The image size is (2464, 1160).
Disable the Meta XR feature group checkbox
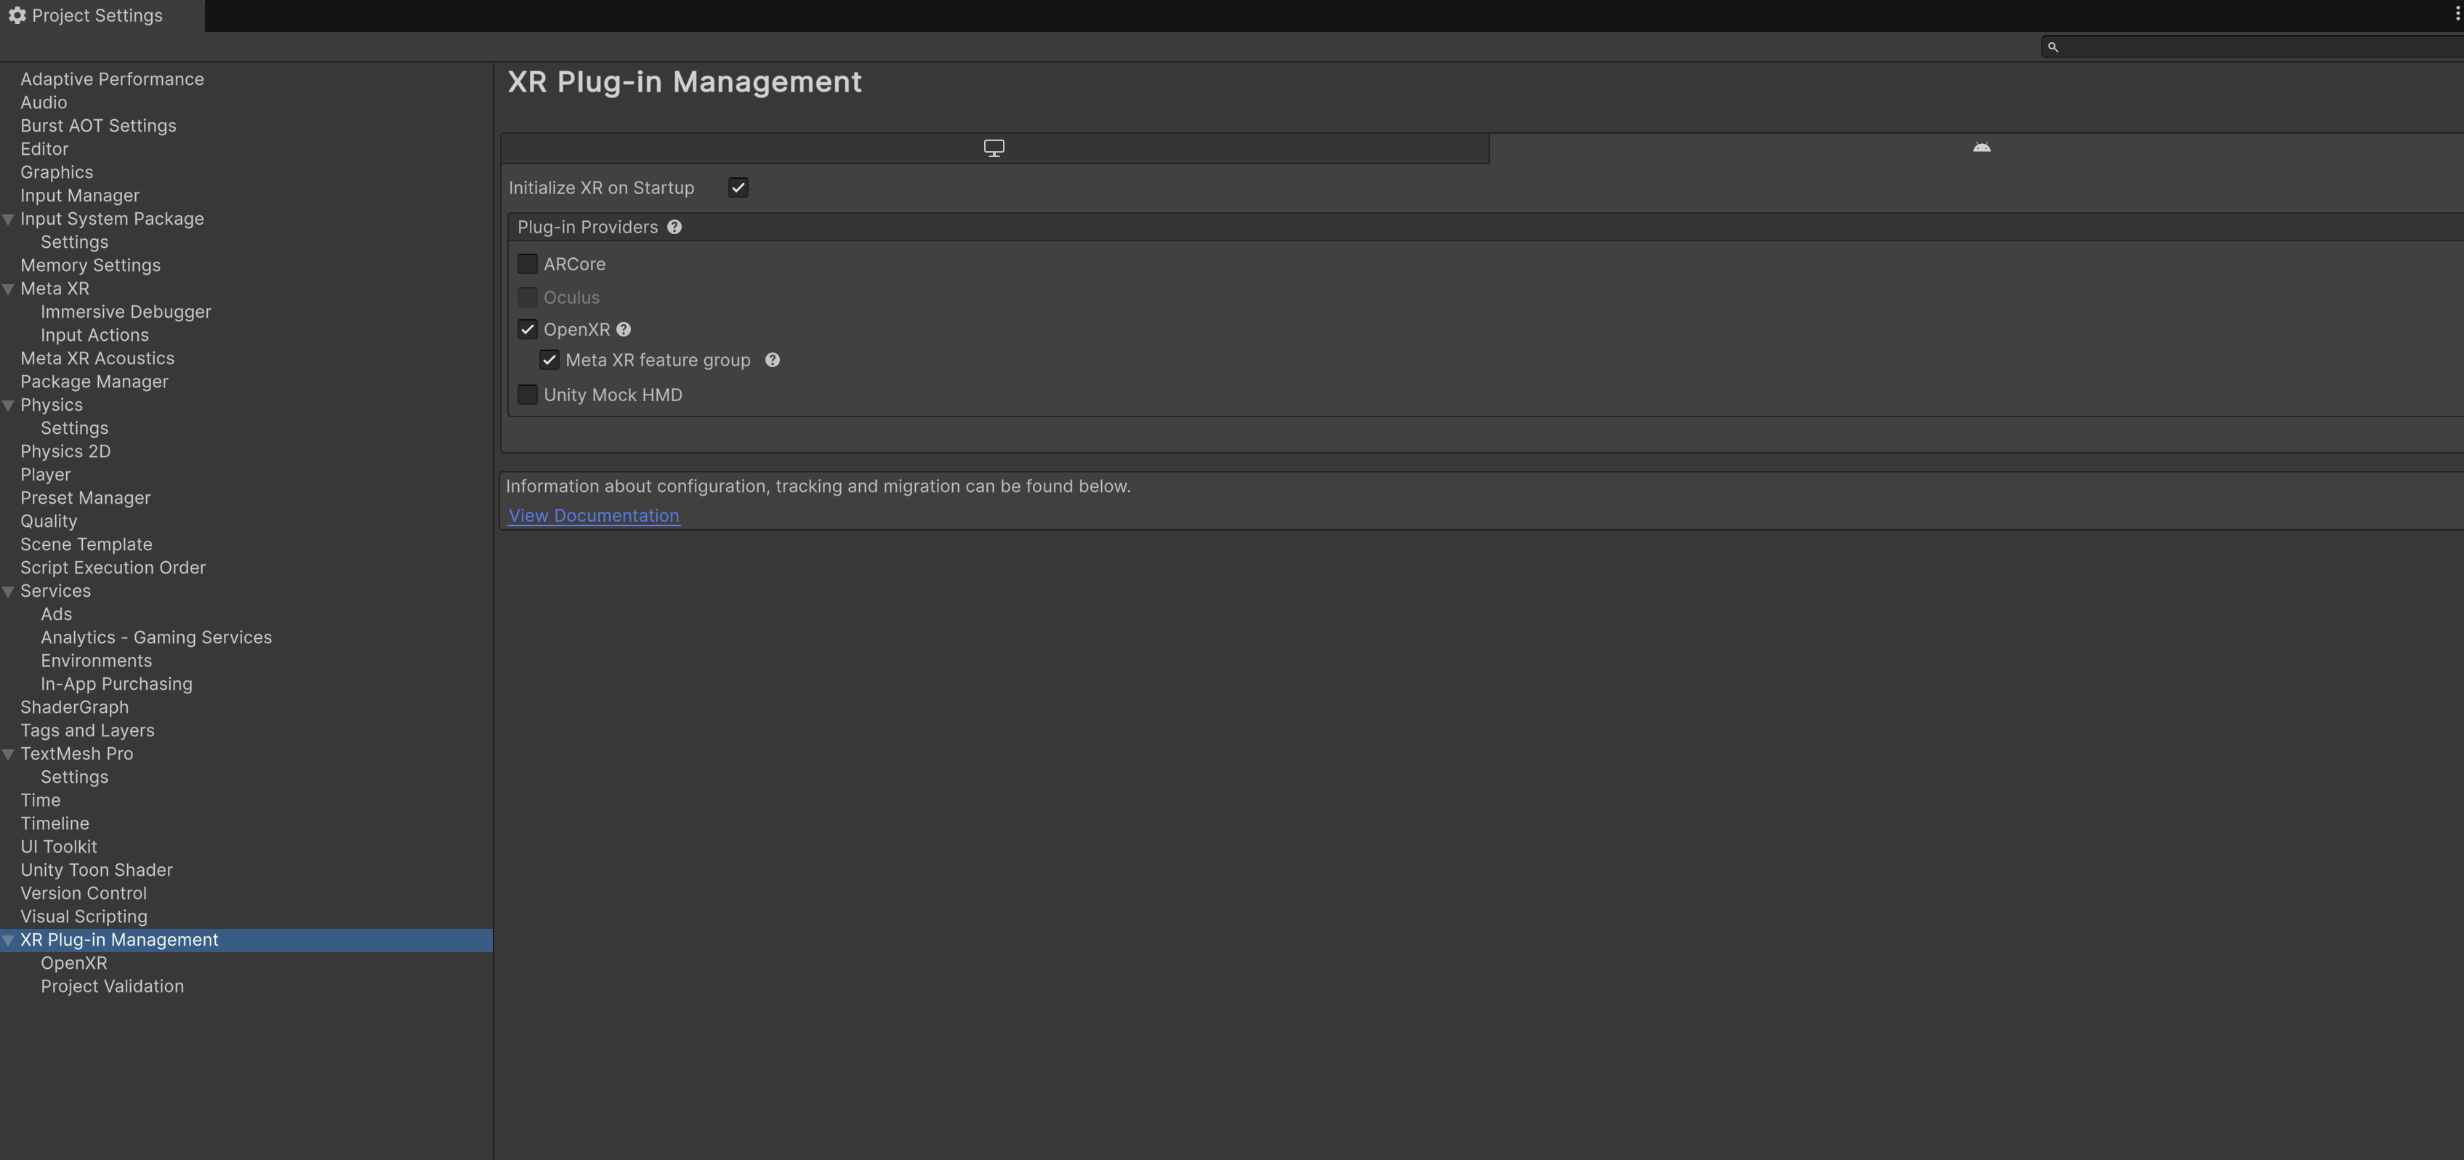point(549,360)
